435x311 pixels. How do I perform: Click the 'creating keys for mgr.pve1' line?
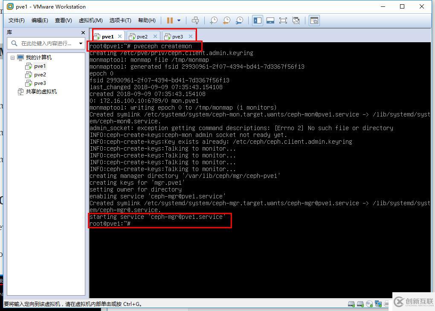137,183
